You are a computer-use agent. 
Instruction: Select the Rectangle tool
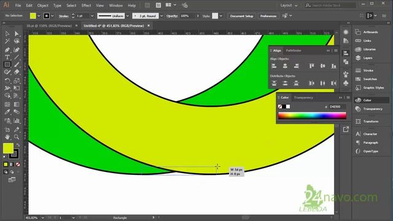point(7,64)
